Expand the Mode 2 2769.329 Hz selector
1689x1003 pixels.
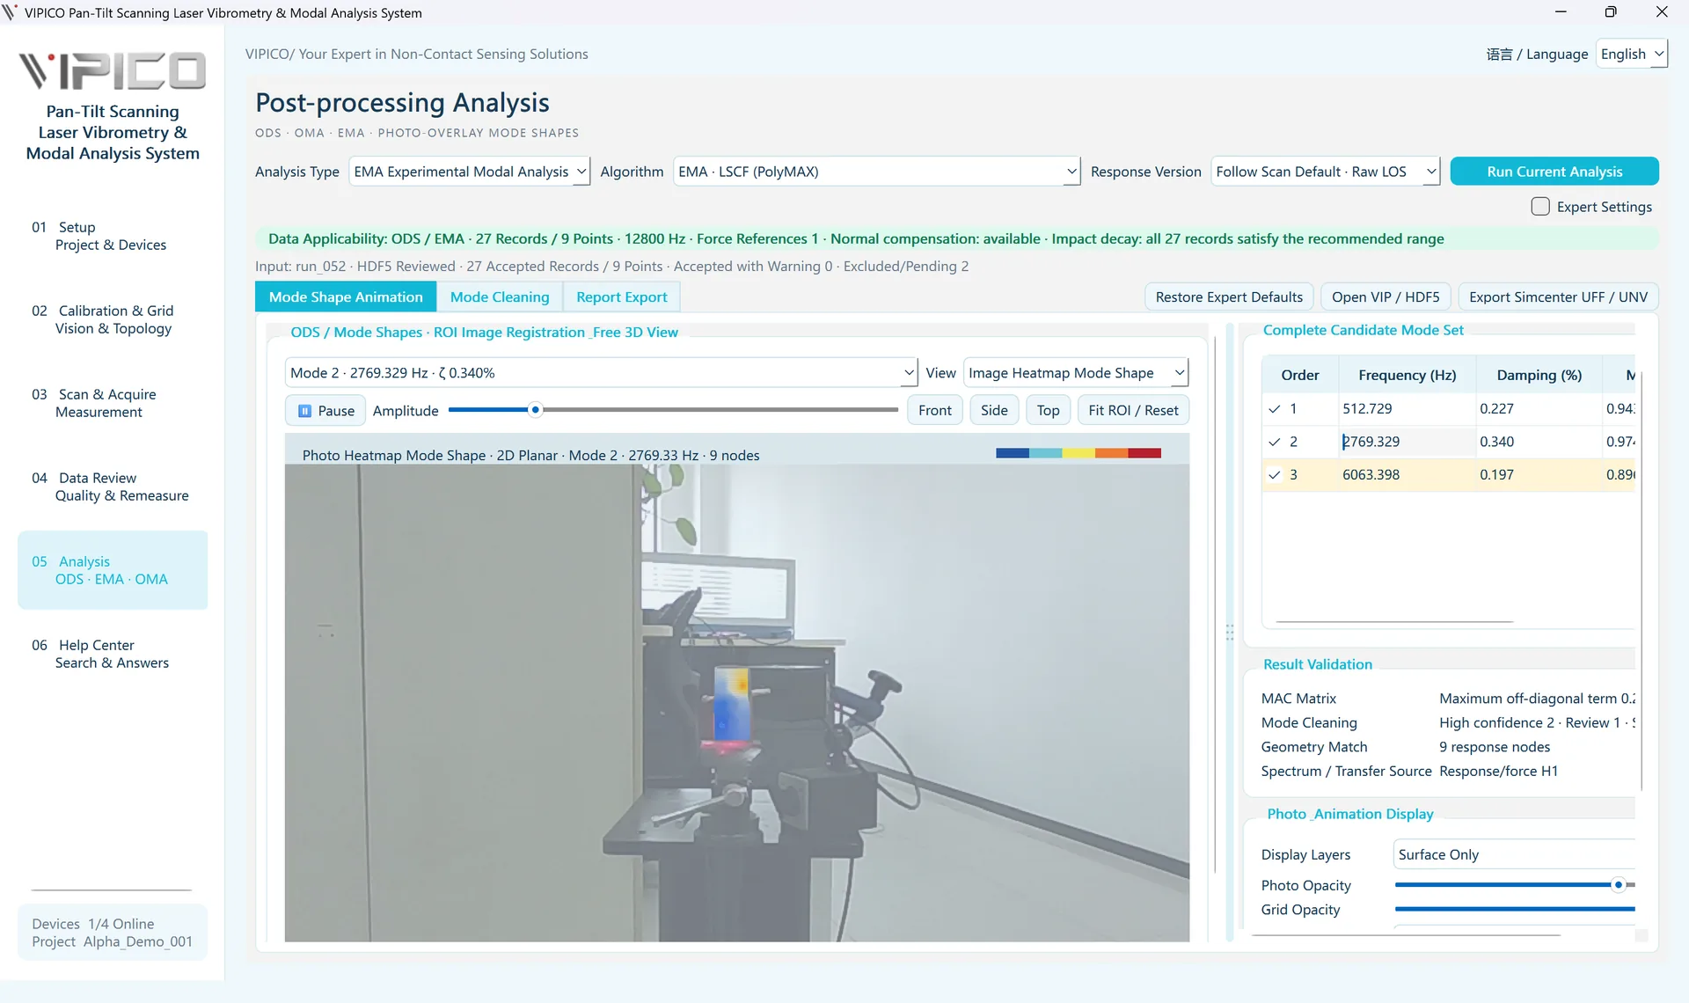pyautogui.click(x=601, y=373)
